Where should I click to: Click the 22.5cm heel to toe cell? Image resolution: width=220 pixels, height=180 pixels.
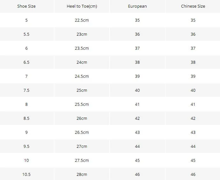point(82,20)
